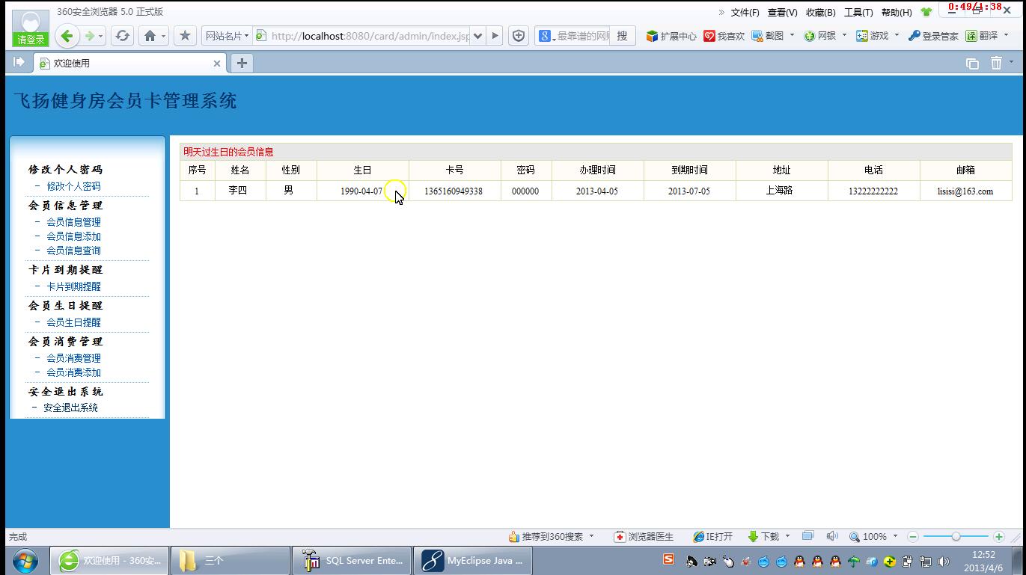Screen dimensions: 1026x575
Task: Open the 会员消费添加 link
Action: (x=73, y=372)
